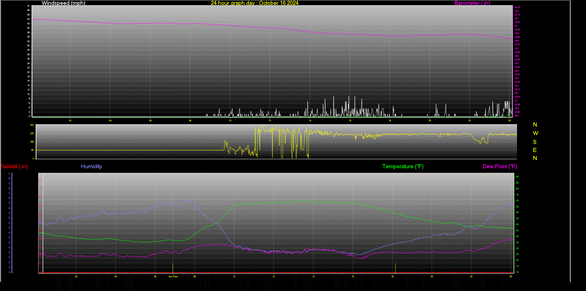Click the "90" wind direction axis value

tap(32, 150)
